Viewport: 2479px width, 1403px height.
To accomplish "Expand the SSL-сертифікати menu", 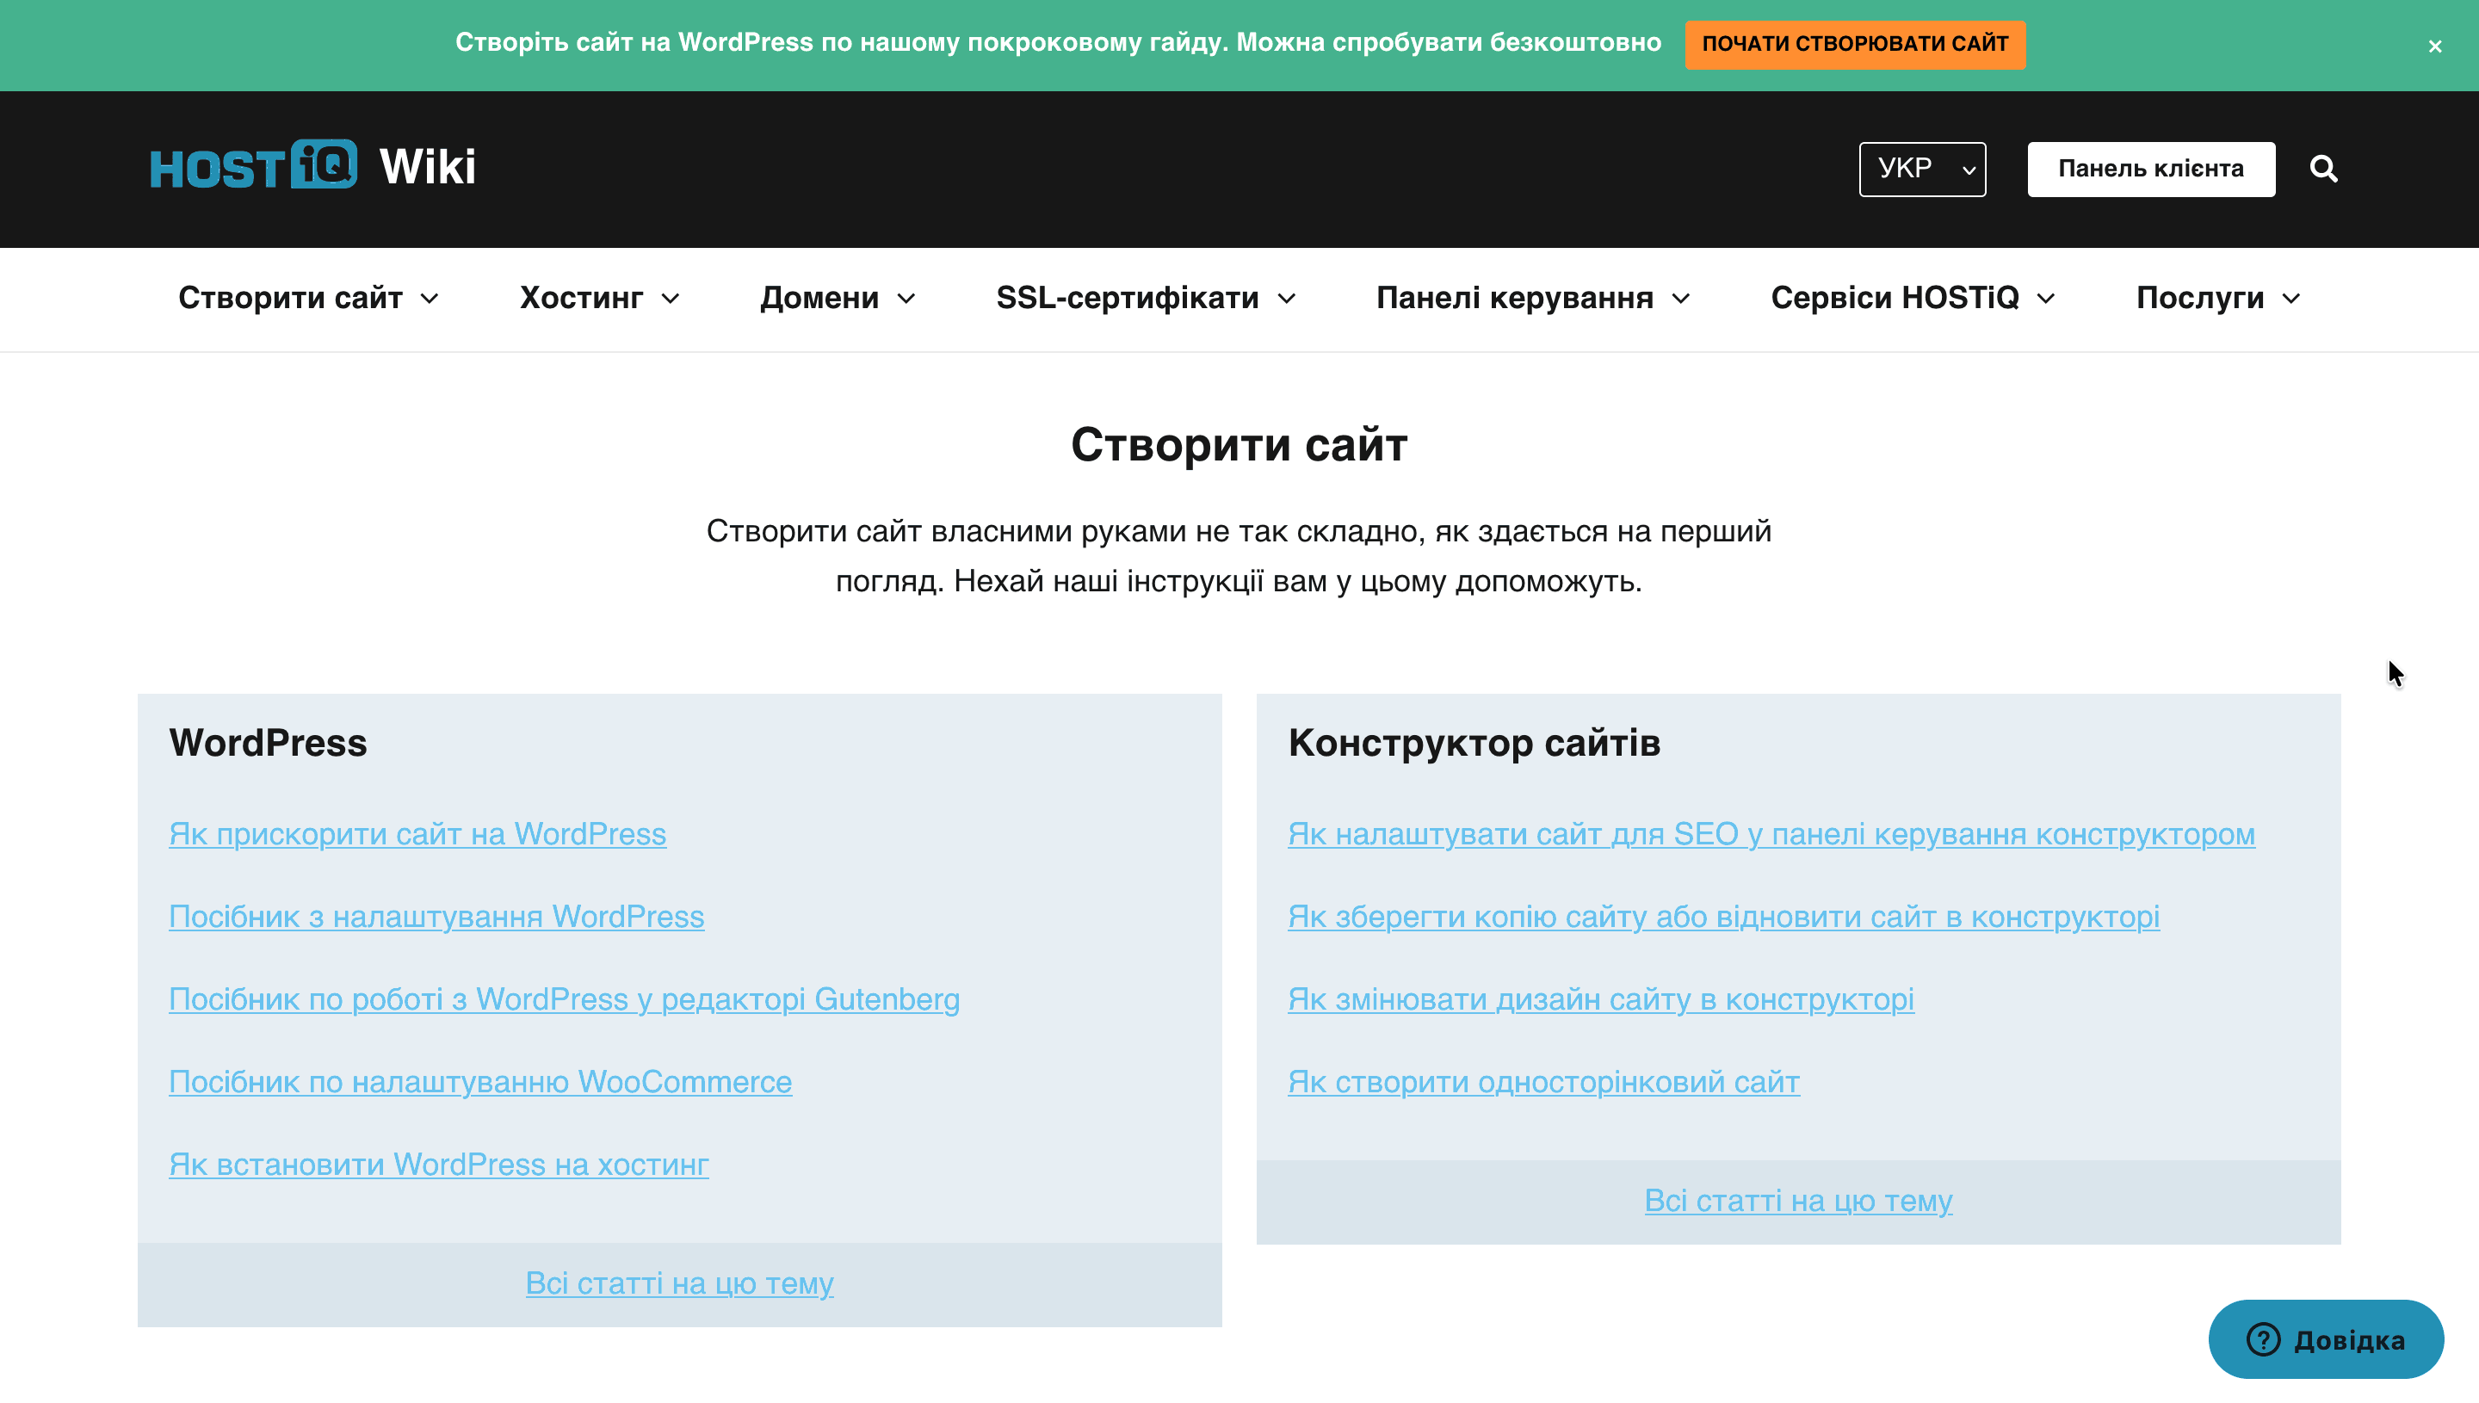I will pyautogui.click(x=1146, y=299).
